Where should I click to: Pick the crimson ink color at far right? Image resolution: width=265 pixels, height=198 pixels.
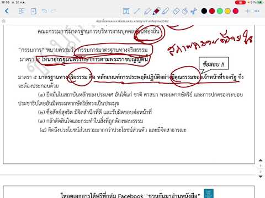236,11
